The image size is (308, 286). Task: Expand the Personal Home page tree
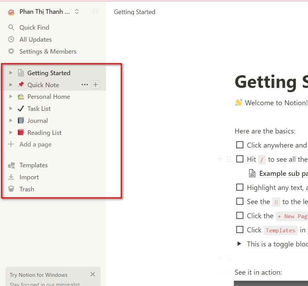click(x=11, y=97)
